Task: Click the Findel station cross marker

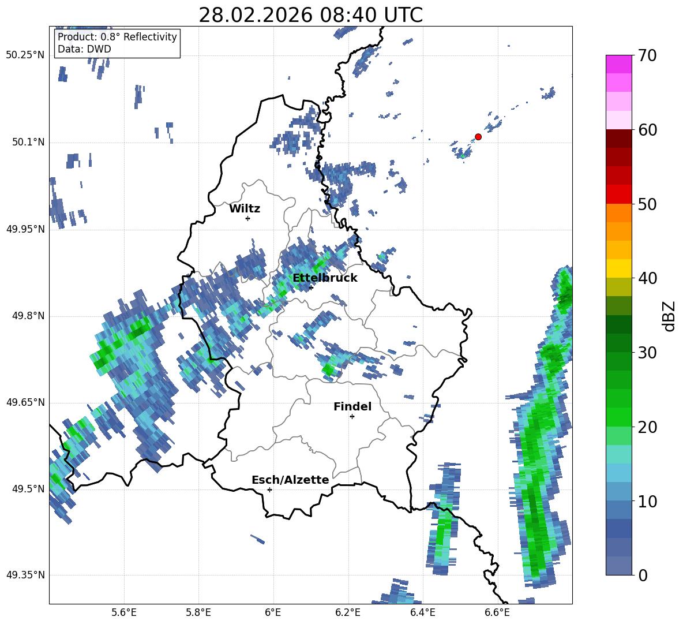Action: tap(352, 417)
